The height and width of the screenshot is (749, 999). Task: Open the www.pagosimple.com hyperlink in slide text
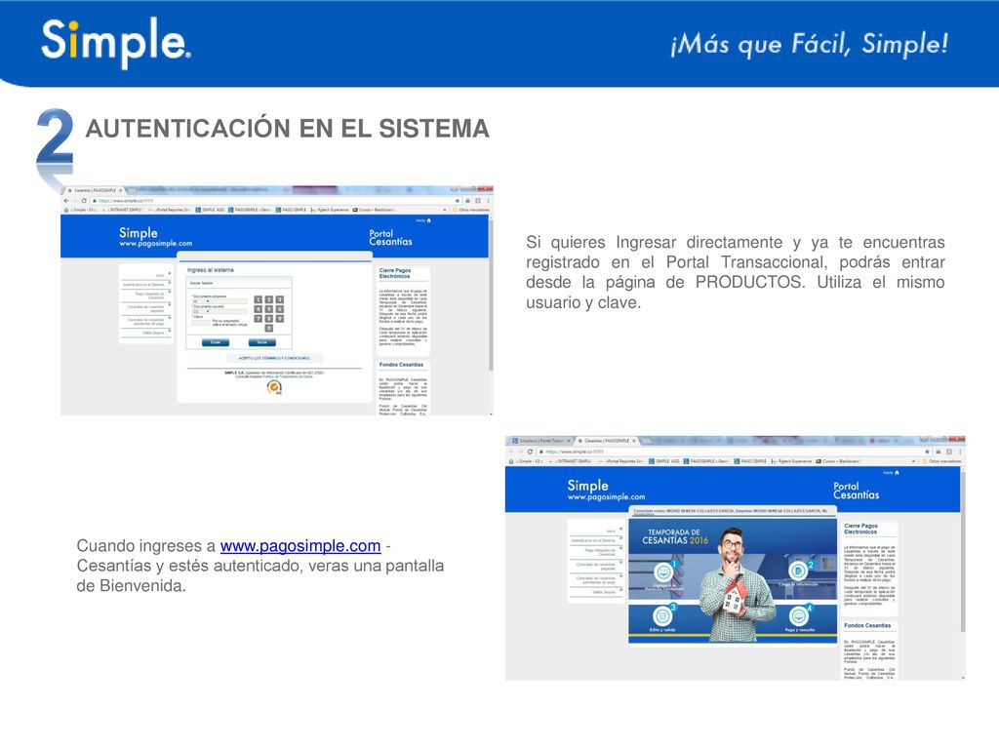pyautogui.click(x=300, y=546)
